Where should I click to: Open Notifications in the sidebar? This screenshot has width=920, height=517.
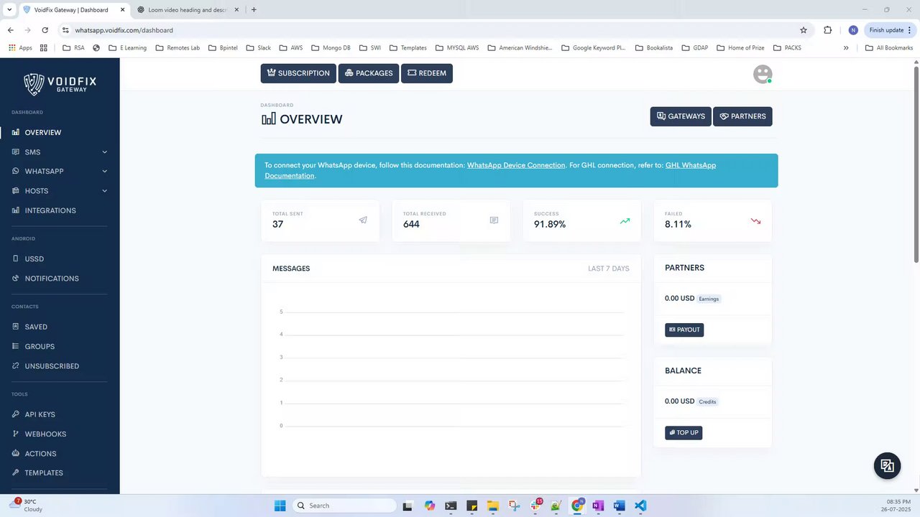click(52, 279)
